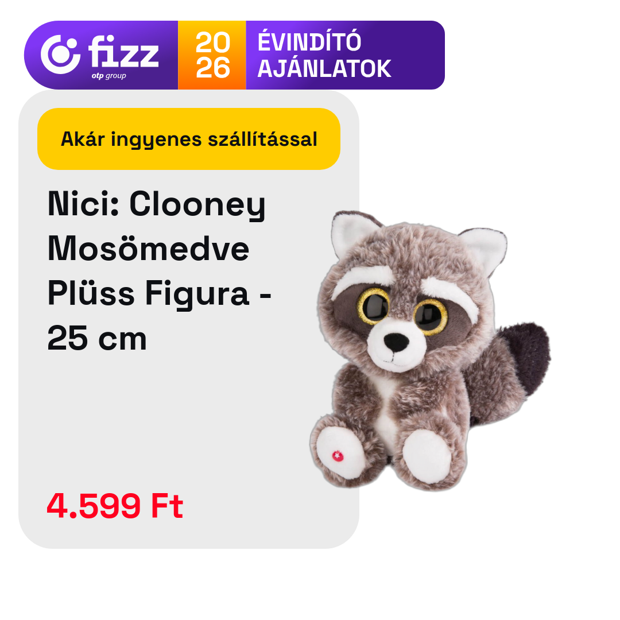The height and width of the screenshot is (620, 620).
Task: Click the 25 cm size text
Action: (x=97, y=339)
